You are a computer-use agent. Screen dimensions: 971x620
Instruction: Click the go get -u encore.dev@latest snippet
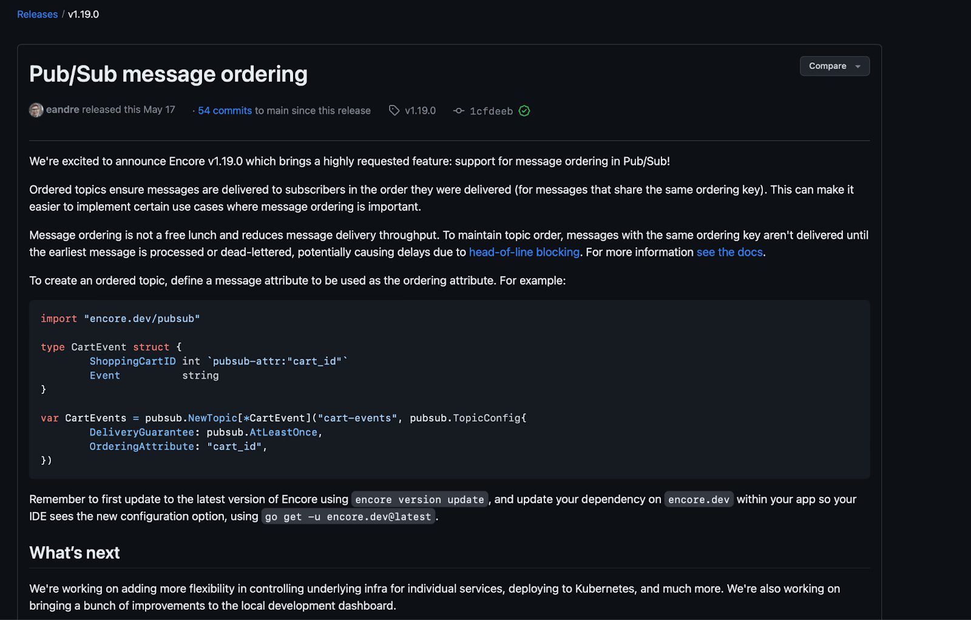[348, 516]
